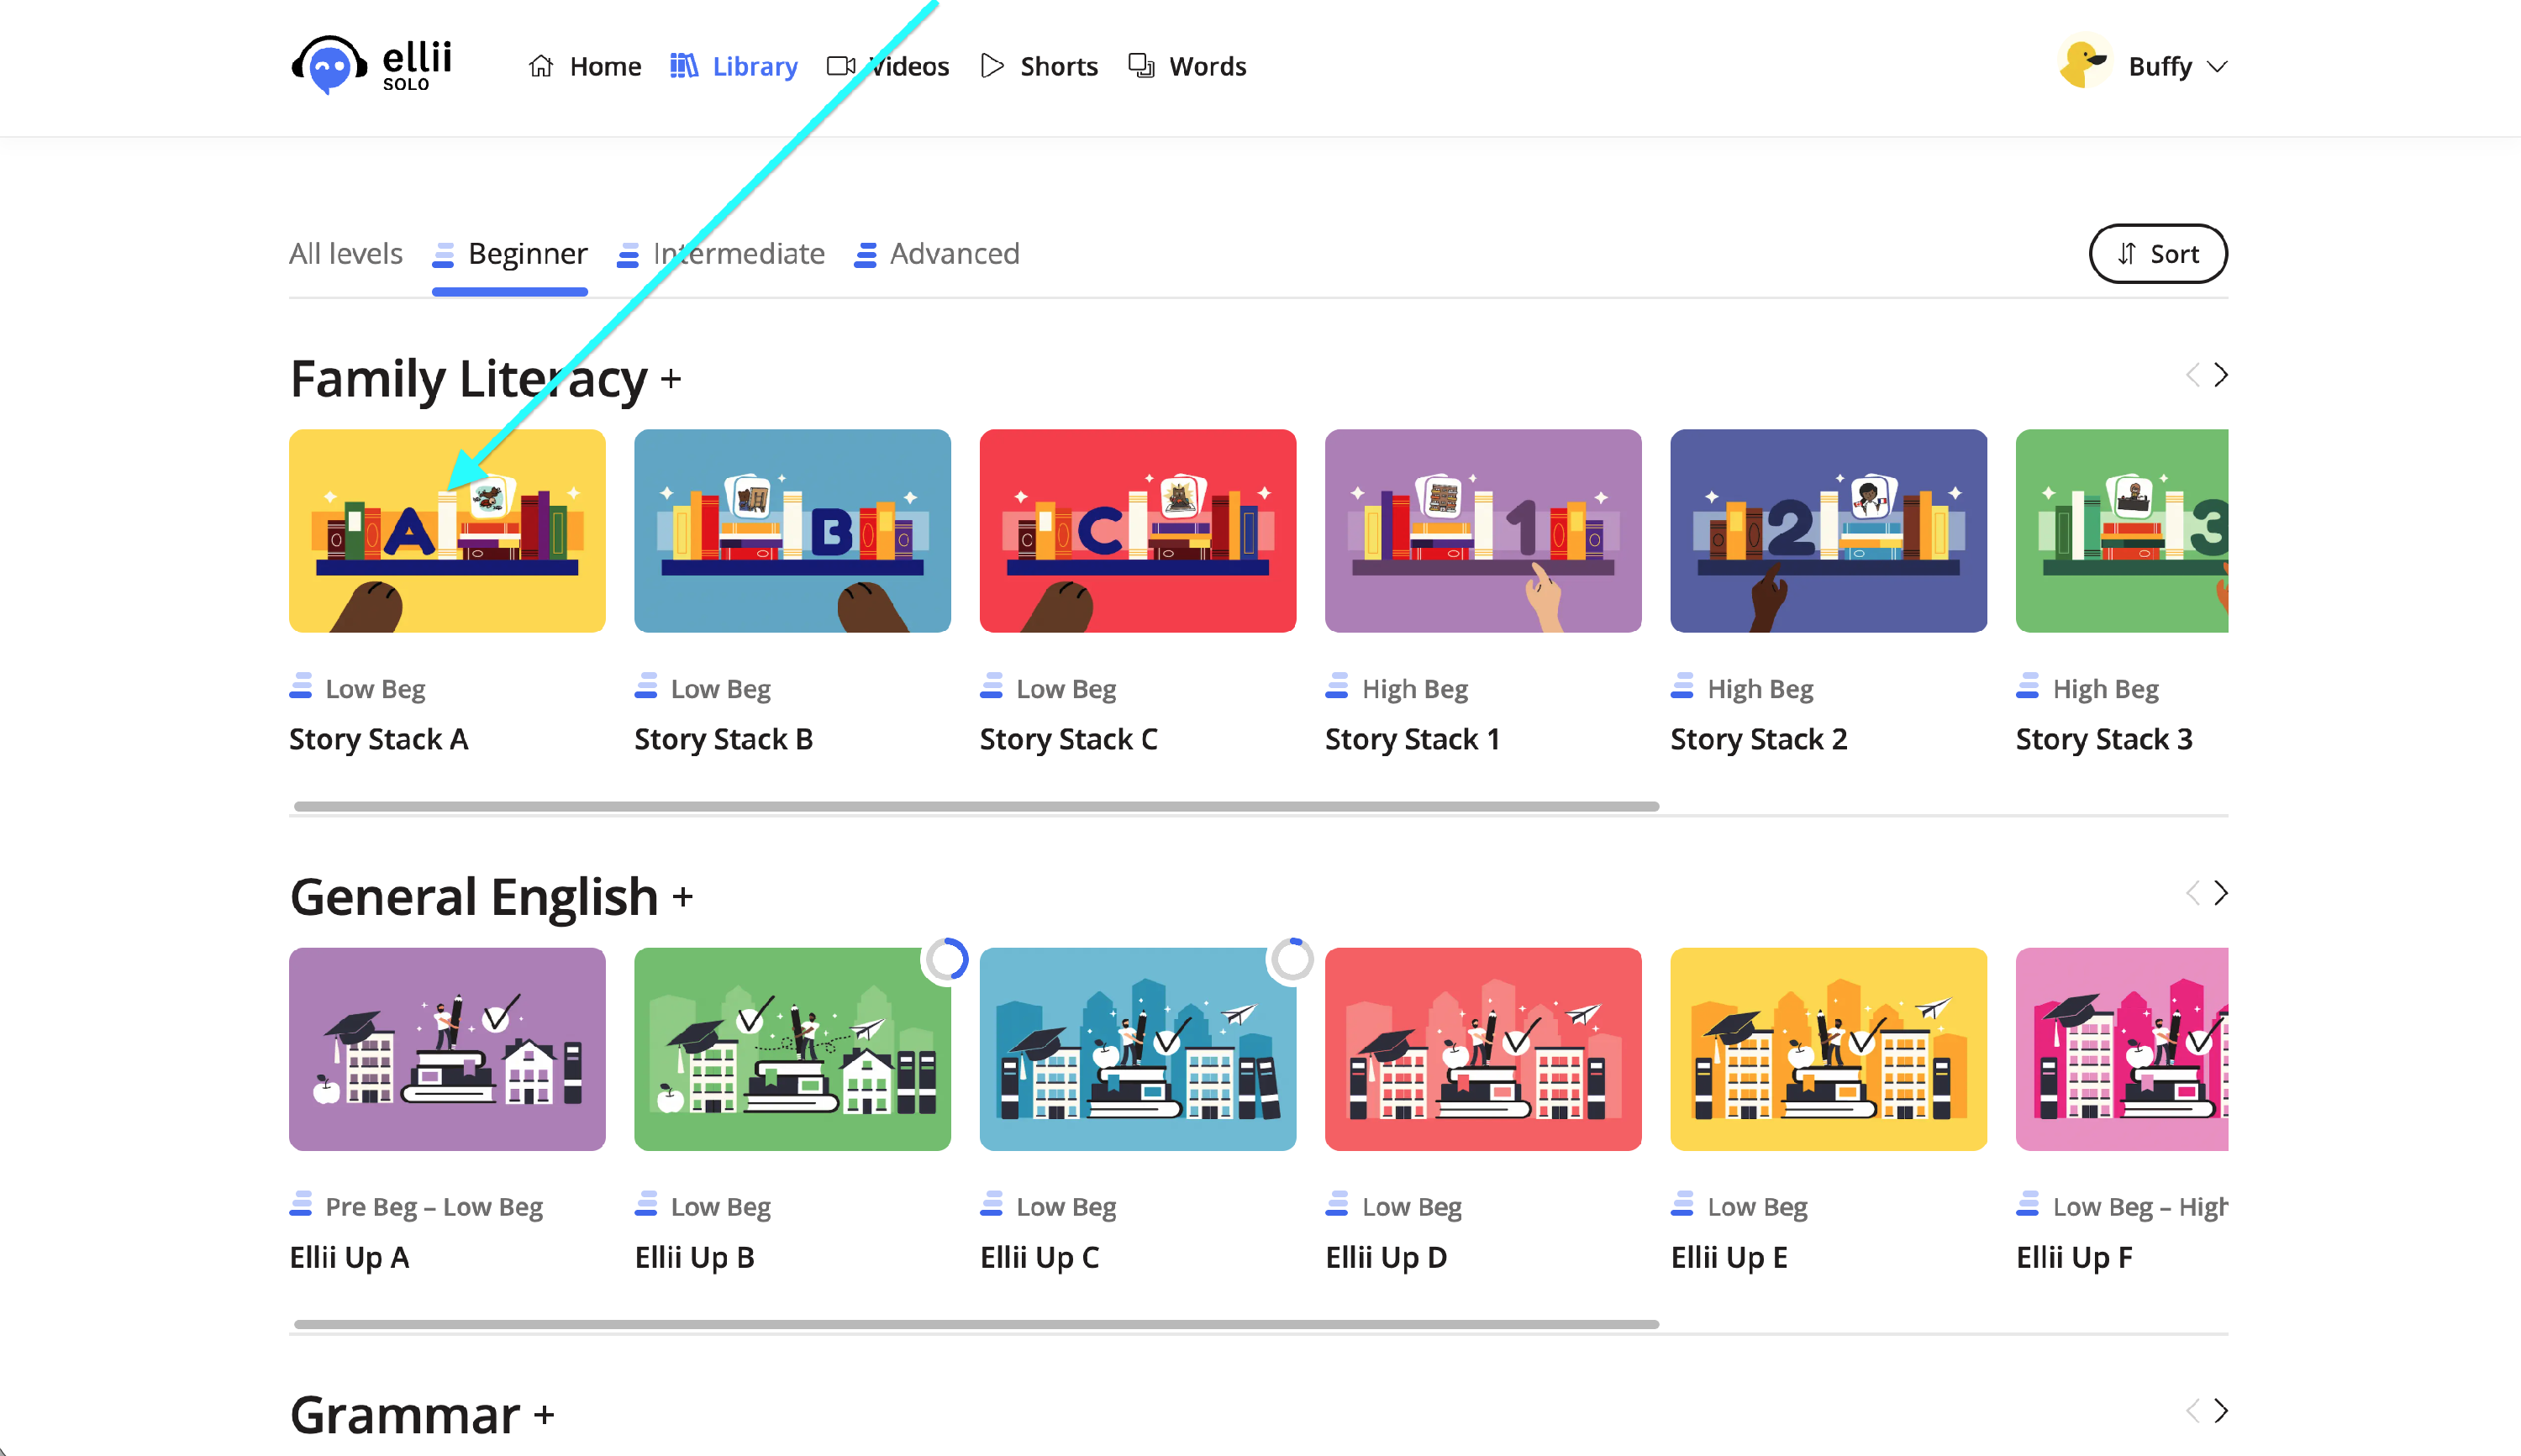Viewport: 2521px width, 1456px height.
Task: Click the Library books icon
Action: (x=684, y=66)
